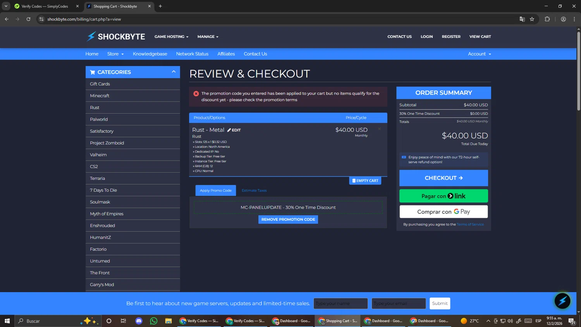Select the Project Zomboid category
The image size is (581, 327).
point(133,143)
